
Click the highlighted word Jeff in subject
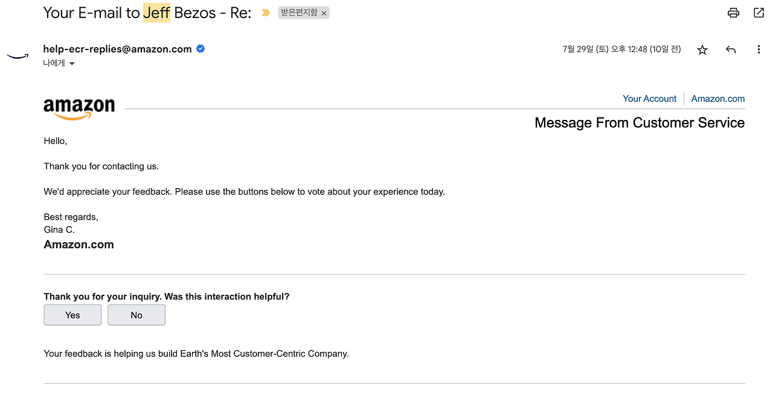coord(156,13)
